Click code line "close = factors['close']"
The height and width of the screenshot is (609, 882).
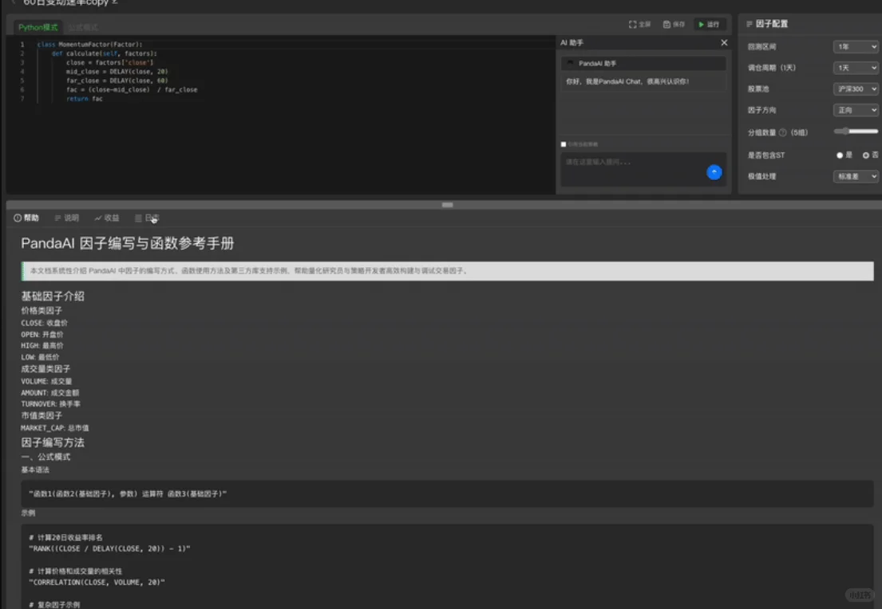(x=109, y=62)
